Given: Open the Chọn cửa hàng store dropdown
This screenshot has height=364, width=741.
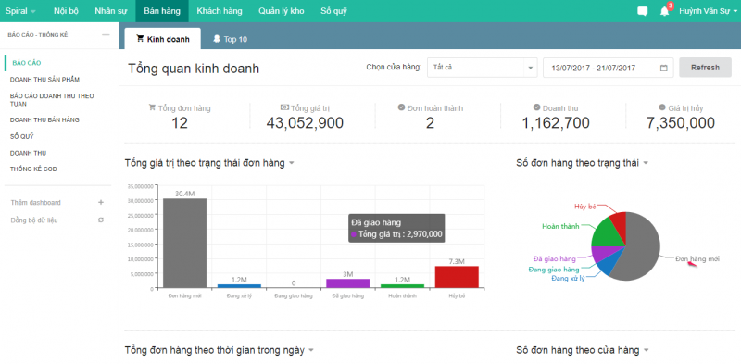Looking at the screenshot, I should (x=482, y=68).
